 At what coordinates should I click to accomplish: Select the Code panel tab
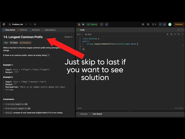(x=81, y=30)
